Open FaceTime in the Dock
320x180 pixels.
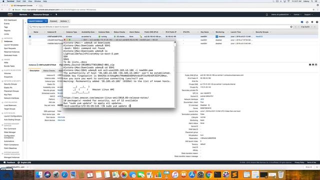pos(141,174)
